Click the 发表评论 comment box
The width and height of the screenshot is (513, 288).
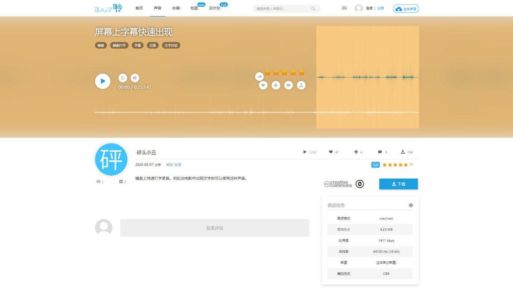pos(215,228)
